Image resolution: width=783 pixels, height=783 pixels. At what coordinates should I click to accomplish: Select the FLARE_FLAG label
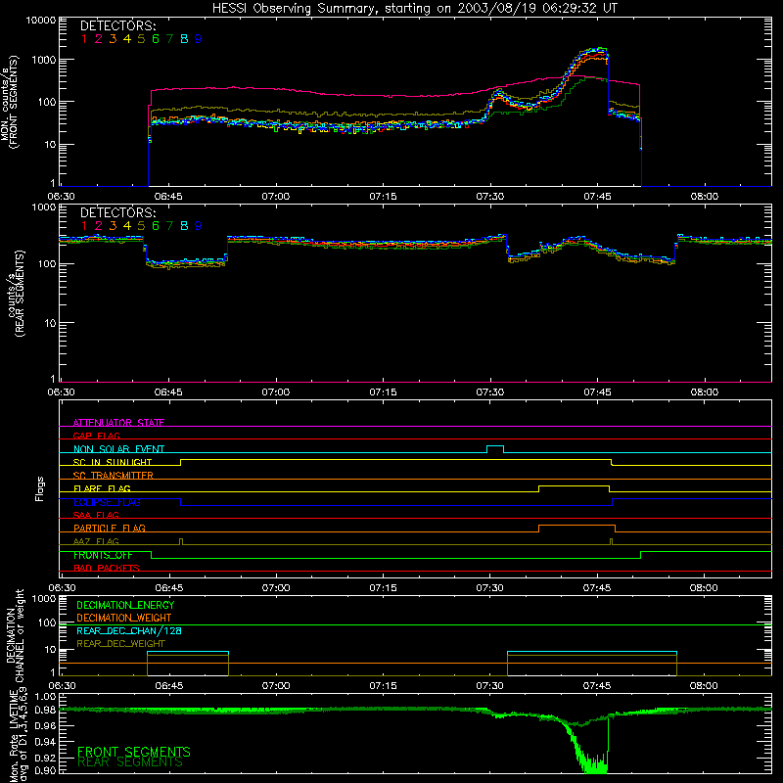pos(102,488)
